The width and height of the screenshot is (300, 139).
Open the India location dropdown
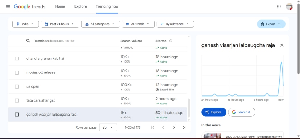point(26,24)
